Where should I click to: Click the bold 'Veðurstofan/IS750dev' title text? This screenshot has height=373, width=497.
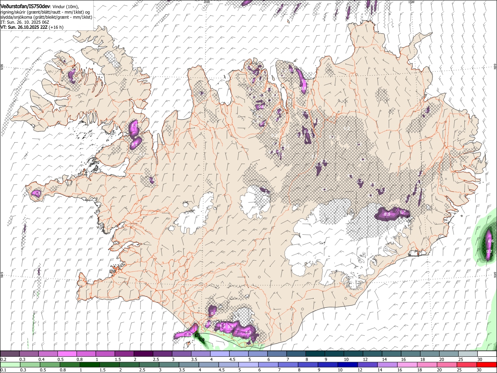(x=25, y=6)
